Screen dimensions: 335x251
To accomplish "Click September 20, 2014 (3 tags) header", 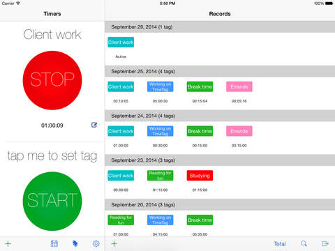I will pos(220,204).
